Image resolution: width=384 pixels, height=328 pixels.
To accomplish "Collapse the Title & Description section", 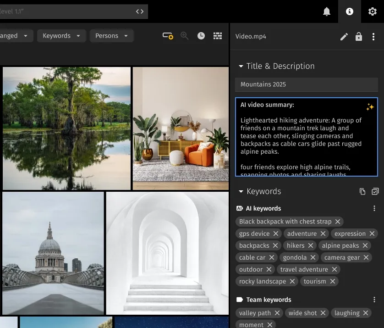I will coord(241,66).
